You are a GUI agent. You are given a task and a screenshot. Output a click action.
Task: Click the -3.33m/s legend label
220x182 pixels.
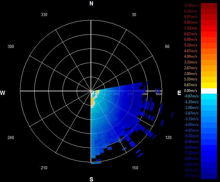tap(191, 119)
